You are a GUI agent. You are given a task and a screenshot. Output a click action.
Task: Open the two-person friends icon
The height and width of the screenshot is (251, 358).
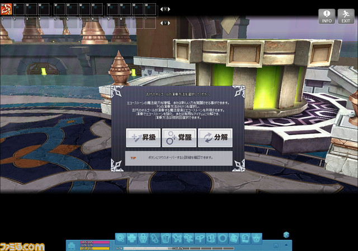(x=211, y=238)
